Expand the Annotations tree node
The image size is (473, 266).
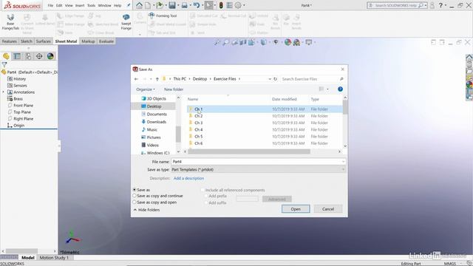click(x=3, y=92)
